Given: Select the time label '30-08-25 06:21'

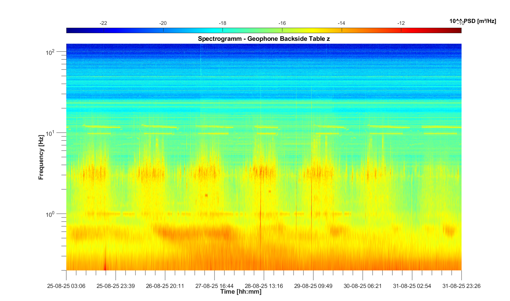Looking at the screenshot, I should tap(363, 286).
